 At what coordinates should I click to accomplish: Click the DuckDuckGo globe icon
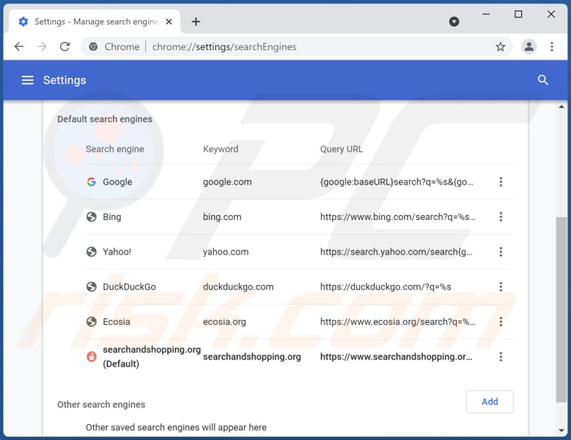[91, 287]
